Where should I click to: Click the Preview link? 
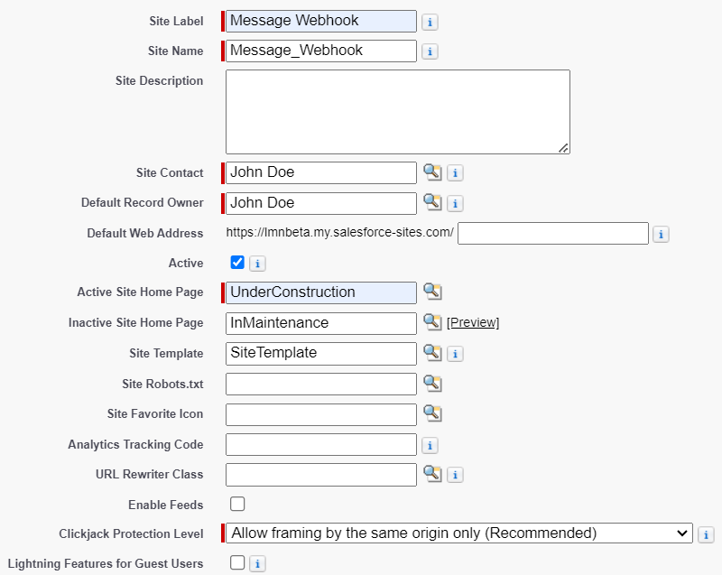click(473, 322)
